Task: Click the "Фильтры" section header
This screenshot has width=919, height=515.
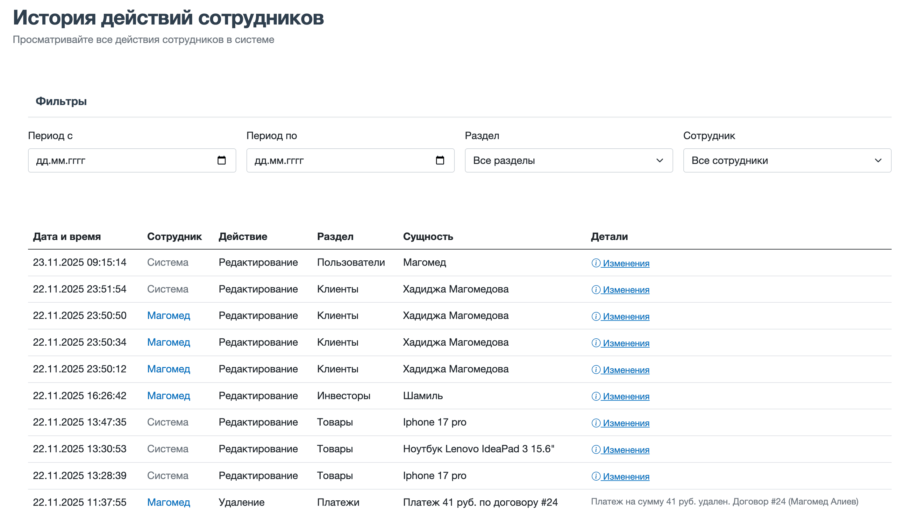Action: 61,101
